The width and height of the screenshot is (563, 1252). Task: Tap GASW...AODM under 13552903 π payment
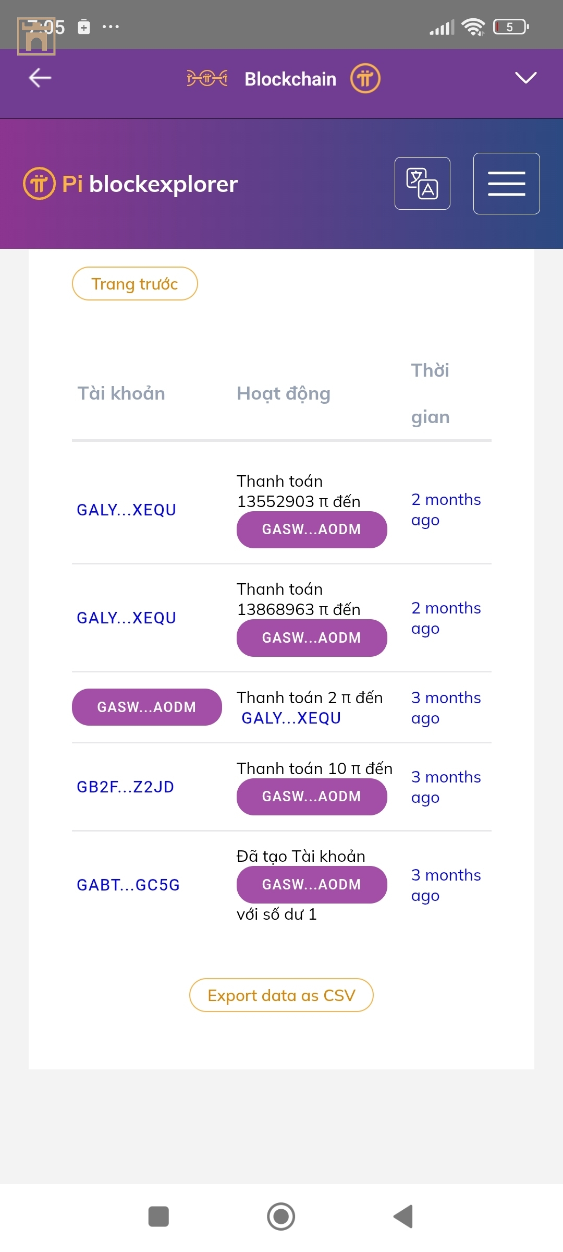click(312, 529)
